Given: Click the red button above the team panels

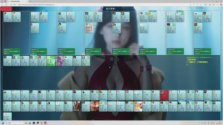Looking at the screenshot, I should click(x=6, y=9).
